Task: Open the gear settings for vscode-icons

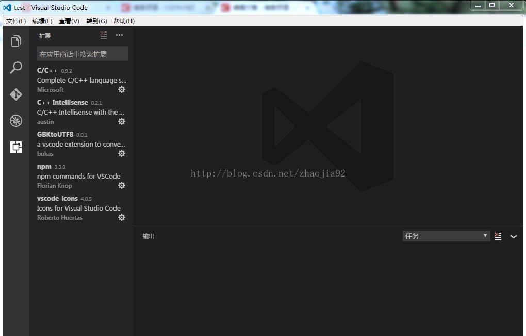Action: (x=121, y=217)
